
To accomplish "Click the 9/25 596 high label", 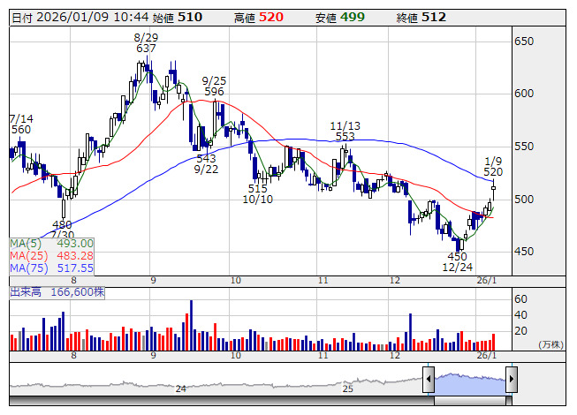I will click(214, 86).
